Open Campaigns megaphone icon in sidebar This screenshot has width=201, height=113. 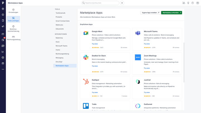[x=3, y=27]
